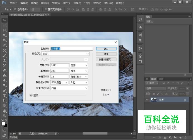Viewport: 193px width, 140px height.
Task: Enable the 显示变换控件 checkbox
Action: pyautogui.click(x=46, y=9)
